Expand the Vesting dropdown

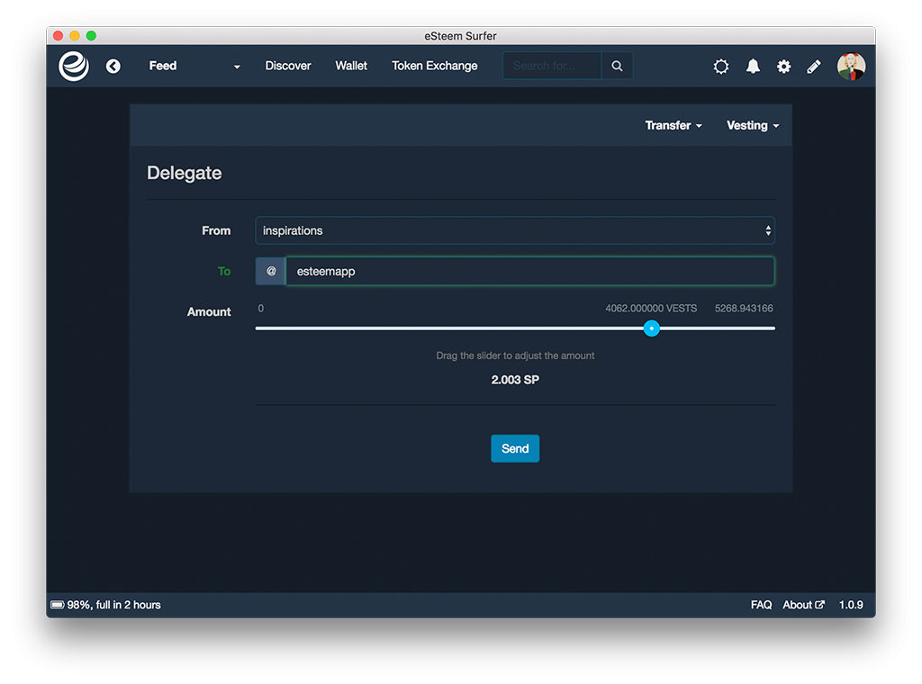pyautogui.click(x=753, y=125)
